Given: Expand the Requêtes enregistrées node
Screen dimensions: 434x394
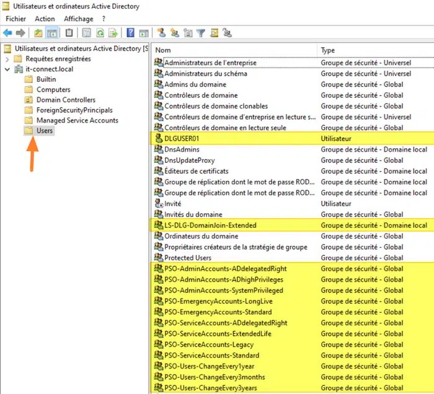Looking at the screenshot, I should (x=7, y=59).
